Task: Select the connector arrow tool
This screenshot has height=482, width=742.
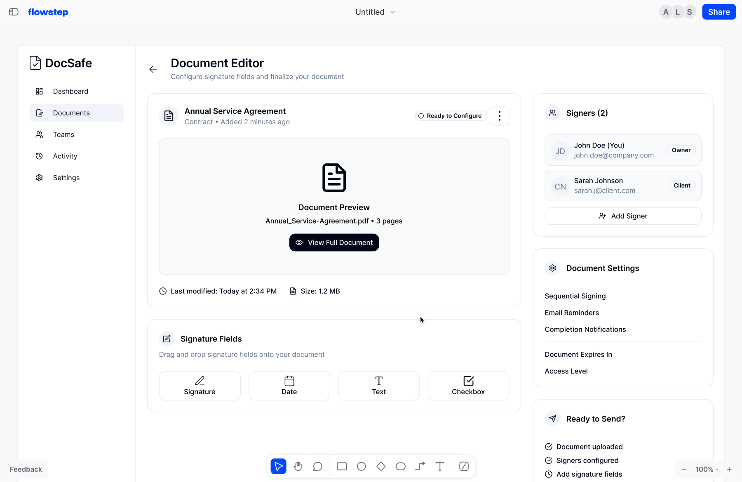Action: (420, 466)
